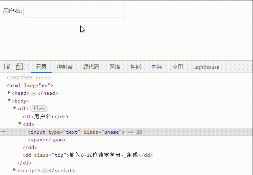Screen dimensions: 253x175
Task: Expand the script element node
Action: coord(15,170)
